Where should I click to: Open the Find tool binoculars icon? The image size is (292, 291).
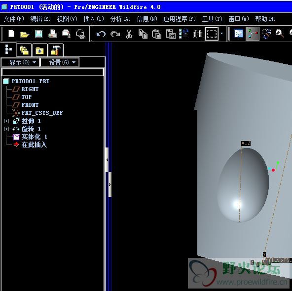click(197, 34)
